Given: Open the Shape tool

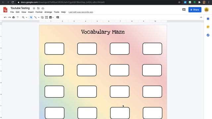Looking at the screenshot, I should pyautogui.click(x=42, y=18).
